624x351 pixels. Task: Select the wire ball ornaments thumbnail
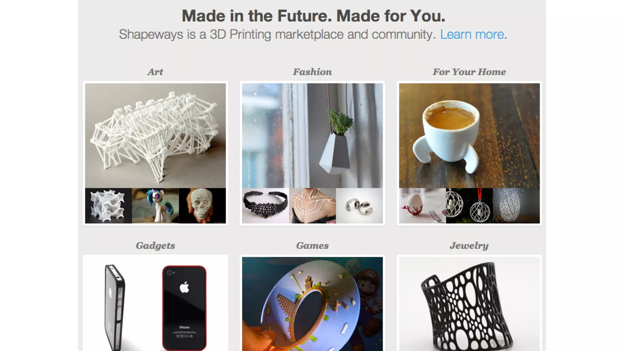coord(469,206)
